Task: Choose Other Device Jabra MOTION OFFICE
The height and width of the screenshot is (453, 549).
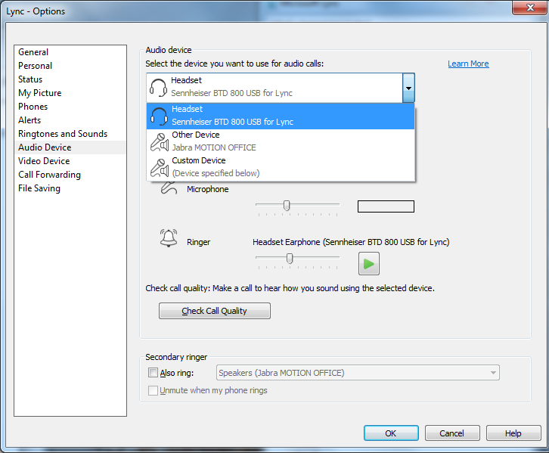Action: [x=281, y=141]
